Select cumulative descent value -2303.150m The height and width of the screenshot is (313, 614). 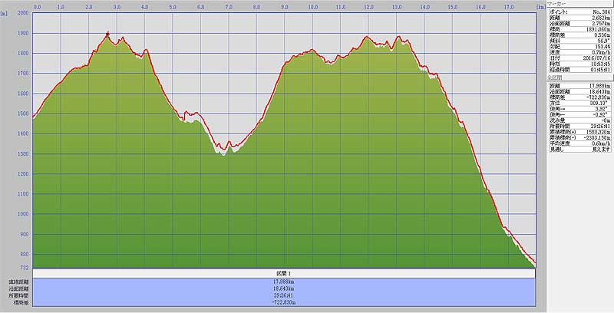pos(599,138)
